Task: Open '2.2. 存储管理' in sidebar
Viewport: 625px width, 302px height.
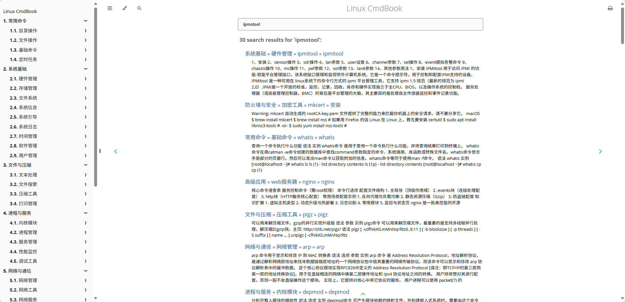Action: click(x=24, y=88)
